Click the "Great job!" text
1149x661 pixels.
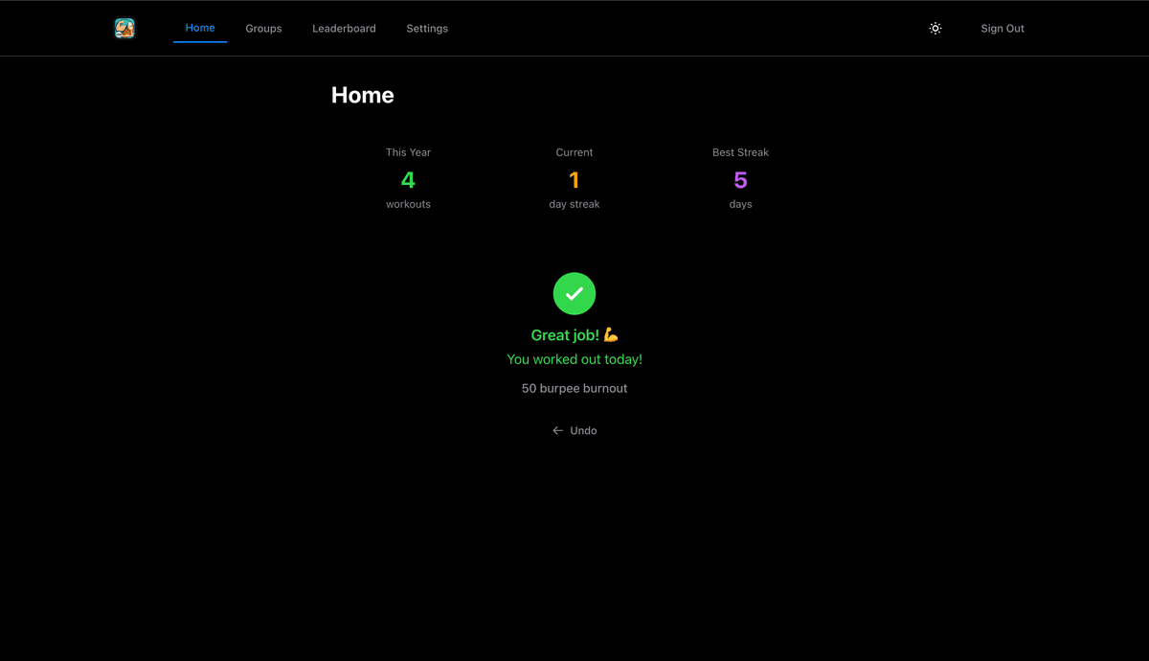(565, 335)
